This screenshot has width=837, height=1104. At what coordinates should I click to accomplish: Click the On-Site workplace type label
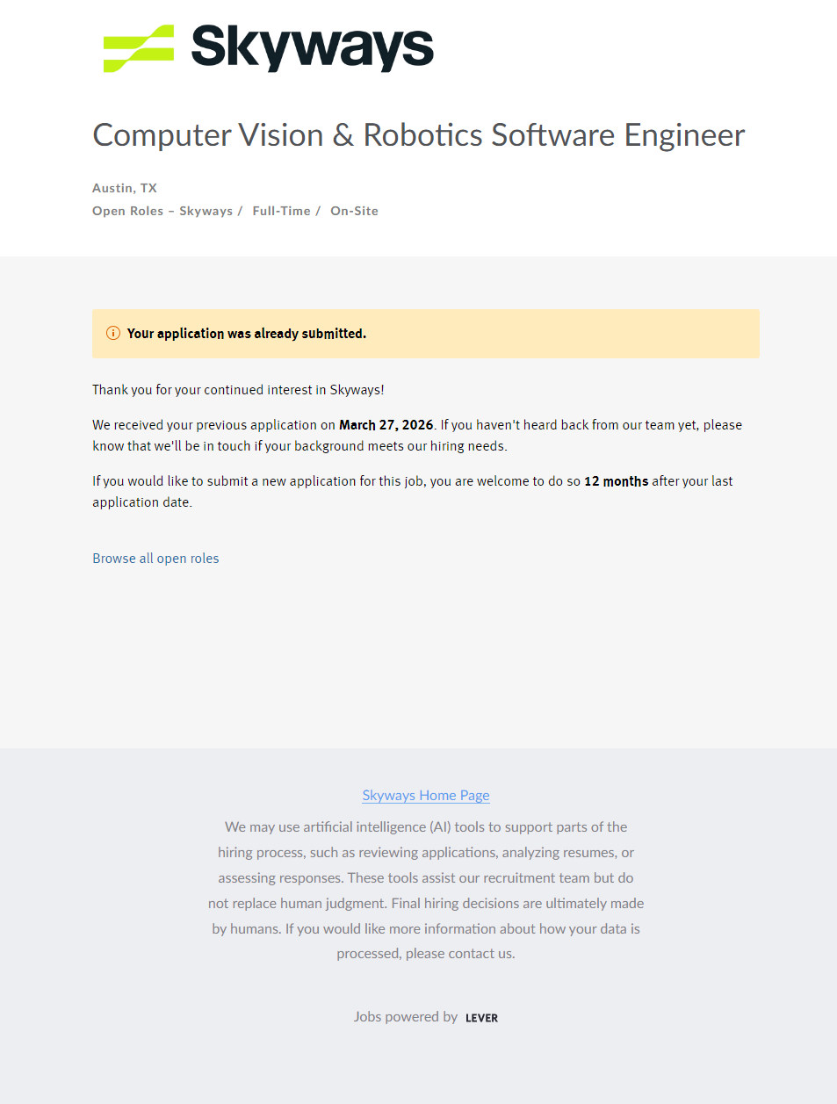(x=354, y=211)
